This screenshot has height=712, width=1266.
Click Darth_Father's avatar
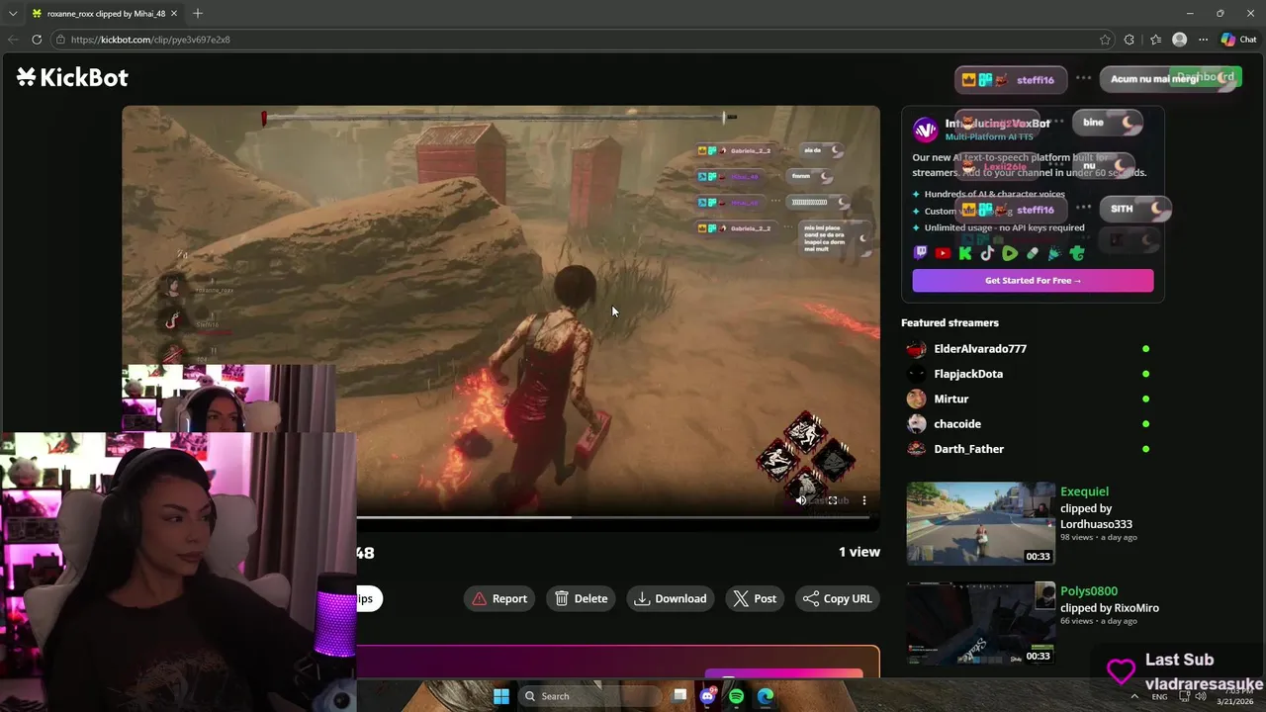[x=917, y=449]
